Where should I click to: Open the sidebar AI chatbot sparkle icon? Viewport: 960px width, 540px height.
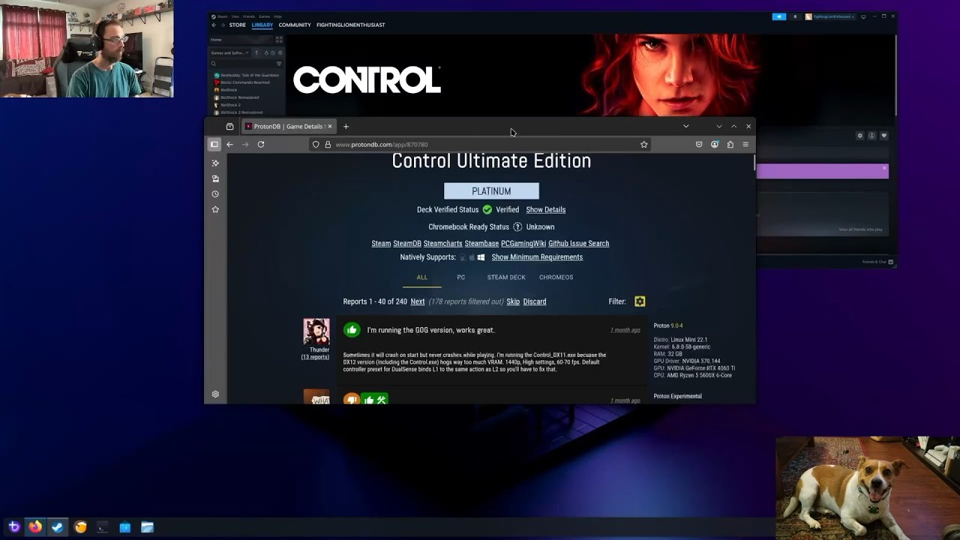click(x=215, y=163)
